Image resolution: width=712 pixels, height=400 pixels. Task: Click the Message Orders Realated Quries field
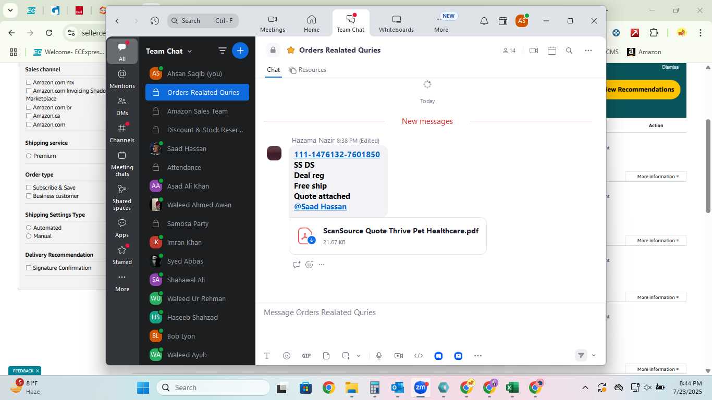431,312
